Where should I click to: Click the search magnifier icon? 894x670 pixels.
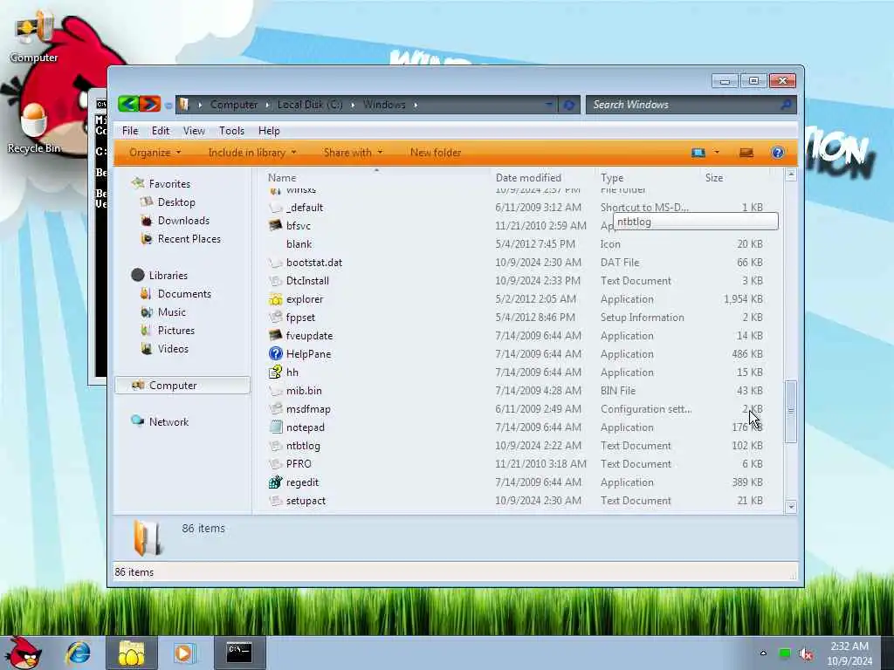point(786,105)
